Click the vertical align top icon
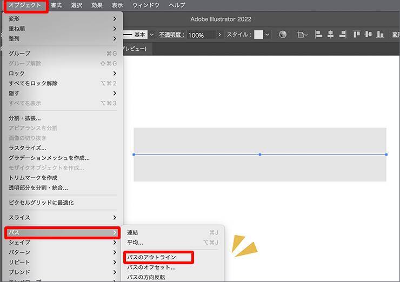This screenshot has height=282, width=400. pyautogui.click(x=356, y=35)
